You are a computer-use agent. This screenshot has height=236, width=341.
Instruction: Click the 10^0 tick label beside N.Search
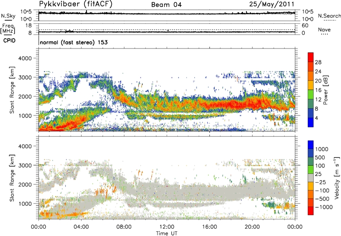[308, 19]
